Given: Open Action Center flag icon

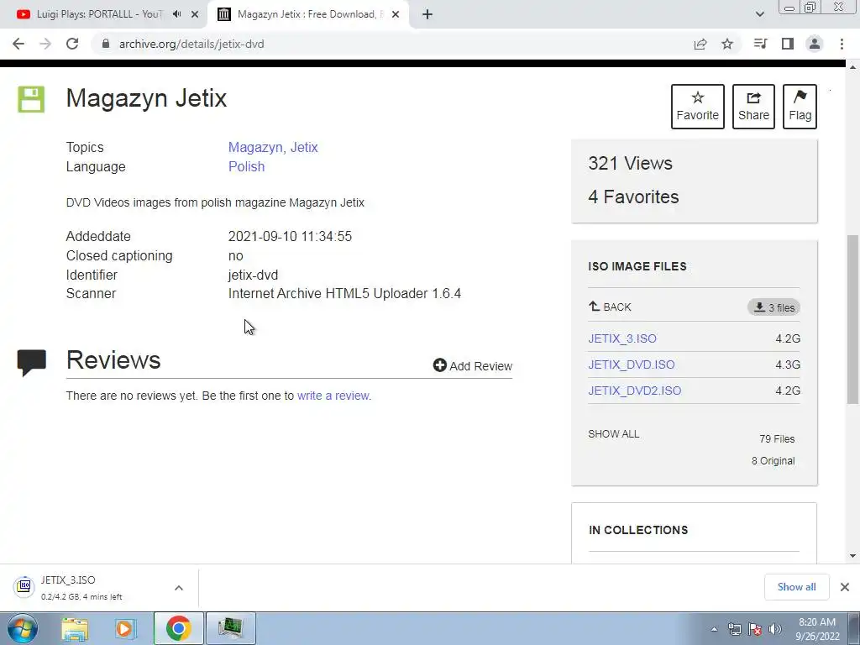Looking at the screenshot, I should pyautogui.click(x=755, y=629).
